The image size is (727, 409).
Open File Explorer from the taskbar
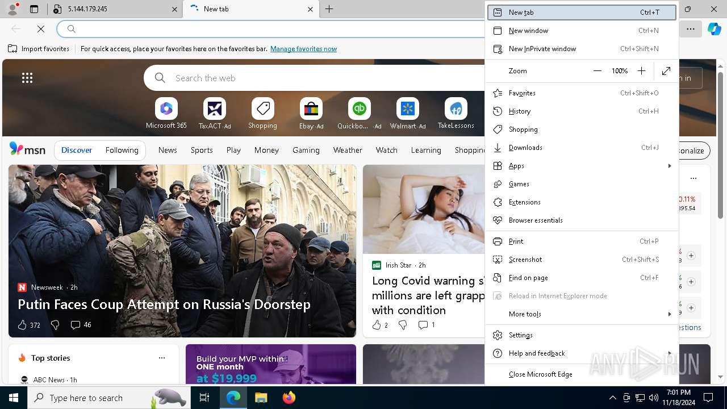pos(261,398)
